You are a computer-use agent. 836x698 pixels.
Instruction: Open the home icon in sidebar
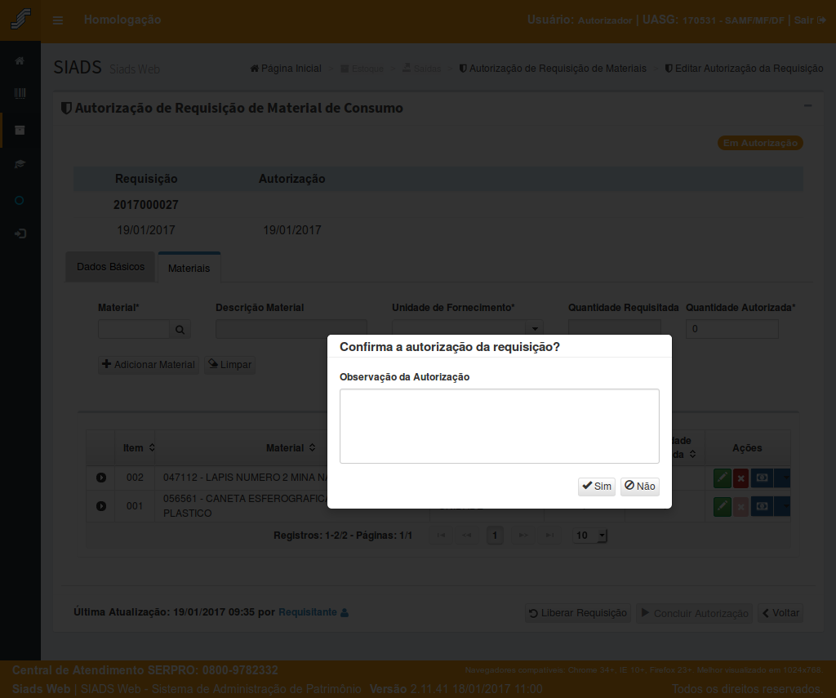pyautogui.click(x=20, y=60)
